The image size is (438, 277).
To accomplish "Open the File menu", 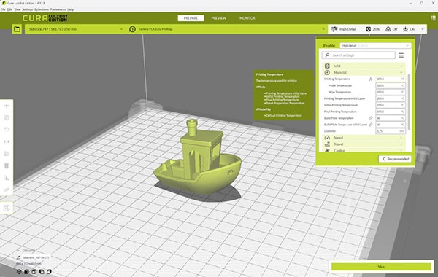I will [x=3, y=9].
